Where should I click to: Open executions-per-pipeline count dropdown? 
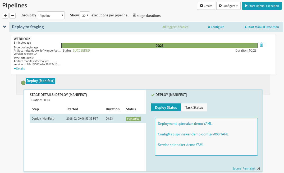[85, 16]
